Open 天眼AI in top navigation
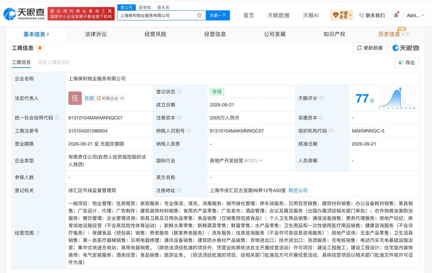Viewport: 432px width, 273px height. [x=311, y=15]
